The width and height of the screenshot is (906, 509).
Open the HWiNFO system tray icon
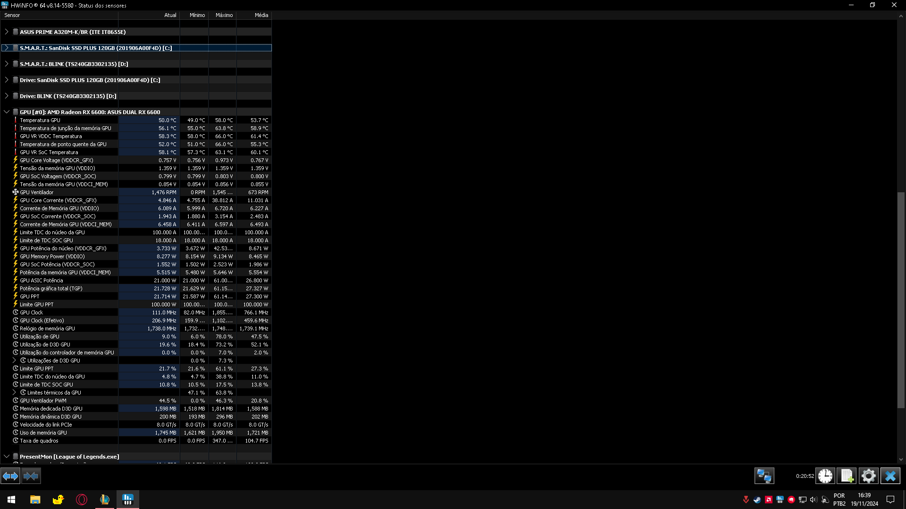tap(780, 500)
